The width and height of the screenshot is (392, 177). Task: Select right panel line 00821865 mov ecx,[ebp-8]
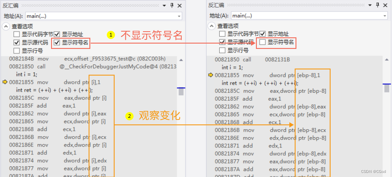pyautogui.click(x=270, y=115)
